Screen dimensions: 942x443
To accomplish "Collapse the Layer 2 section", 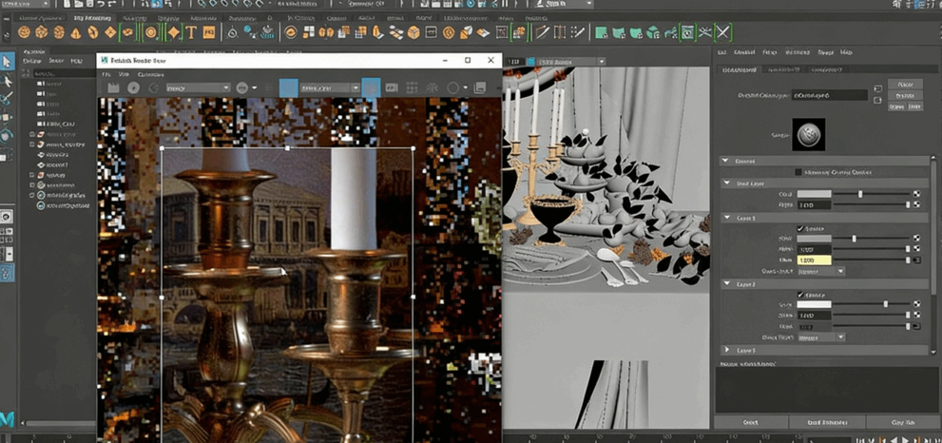I will click(727, 284).
